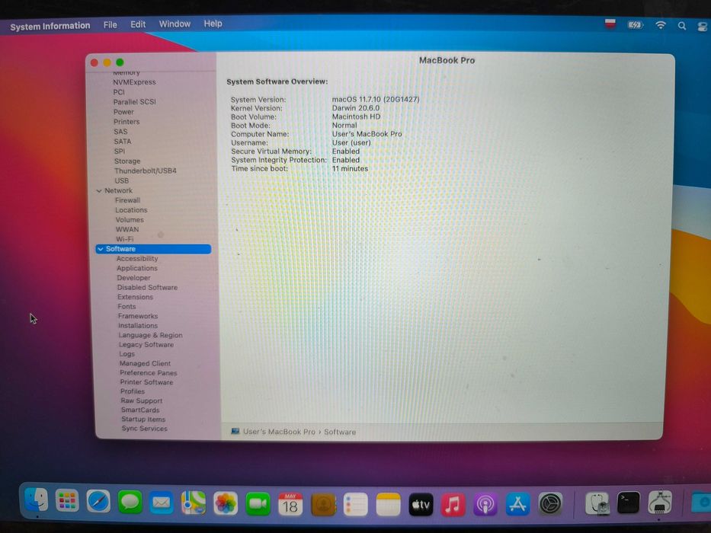711x533 pixels.
Task: Select Firewall under Network
Action: point(127,200)
